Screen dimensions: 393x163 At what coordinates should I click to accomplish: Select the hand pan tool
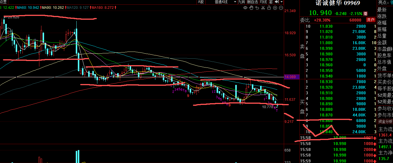251,8
